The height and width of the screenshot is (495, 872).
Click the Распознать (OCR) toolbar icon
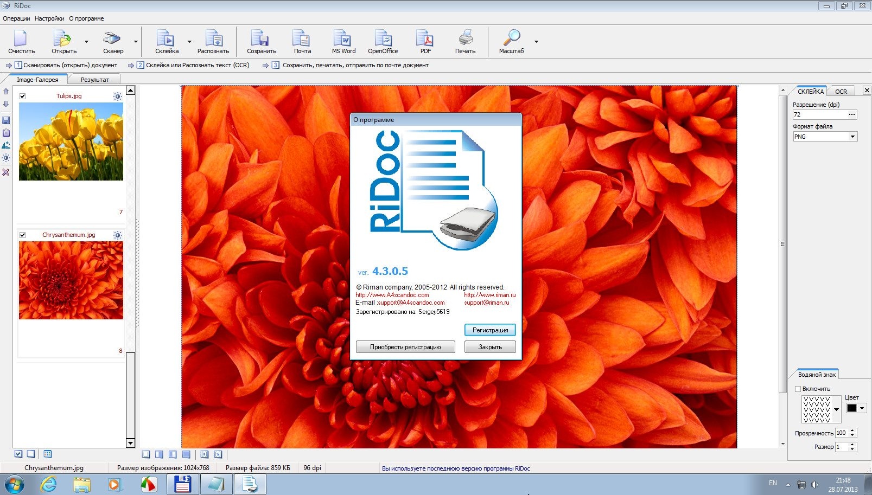(x=213, y=38)
